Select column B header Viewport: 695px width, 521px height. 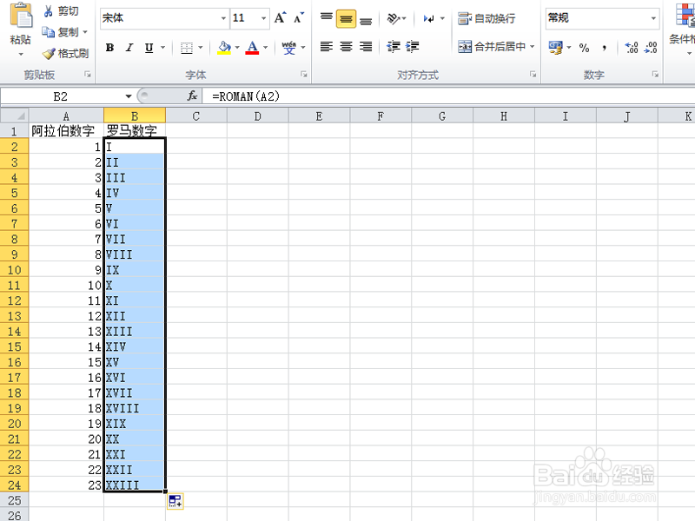tap(135, 116)
